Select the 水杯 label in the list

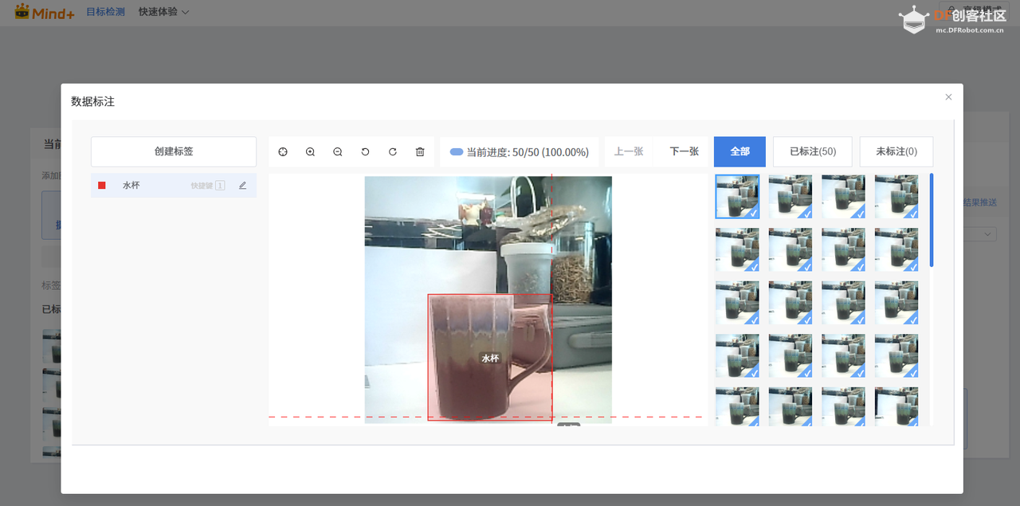131,186
